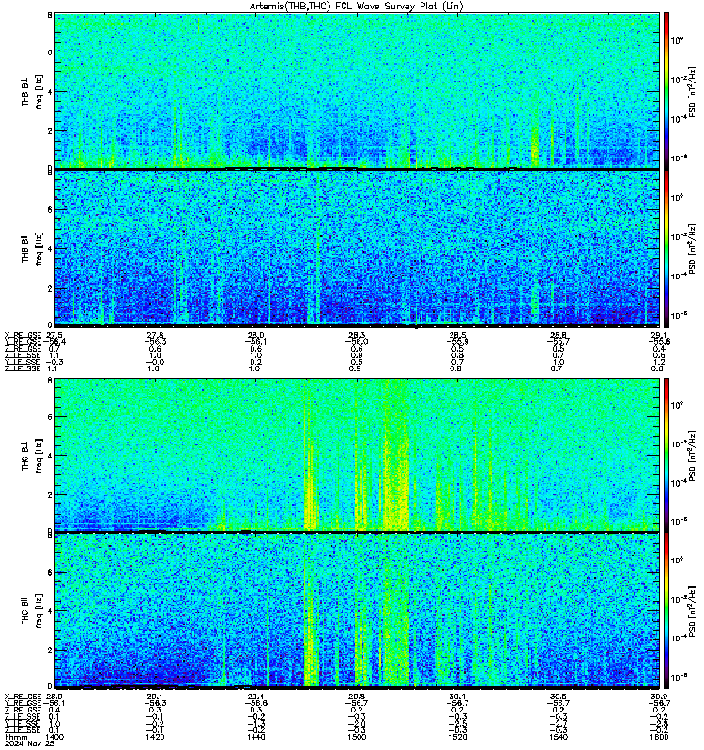Screen dimensions: 704x750
Task: Click the color bar beside THC B⊥ panel
Action: pyautogui.click(x=666, y=455)
